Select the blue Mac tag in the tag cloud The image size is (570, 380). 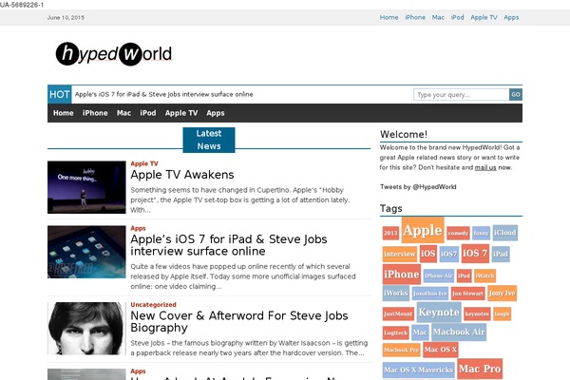420,332
